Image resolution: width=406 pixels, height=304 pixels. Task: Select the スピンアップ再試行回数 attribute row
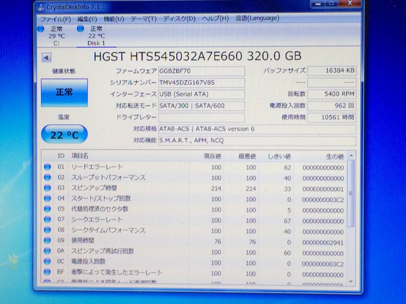[195, 252]
